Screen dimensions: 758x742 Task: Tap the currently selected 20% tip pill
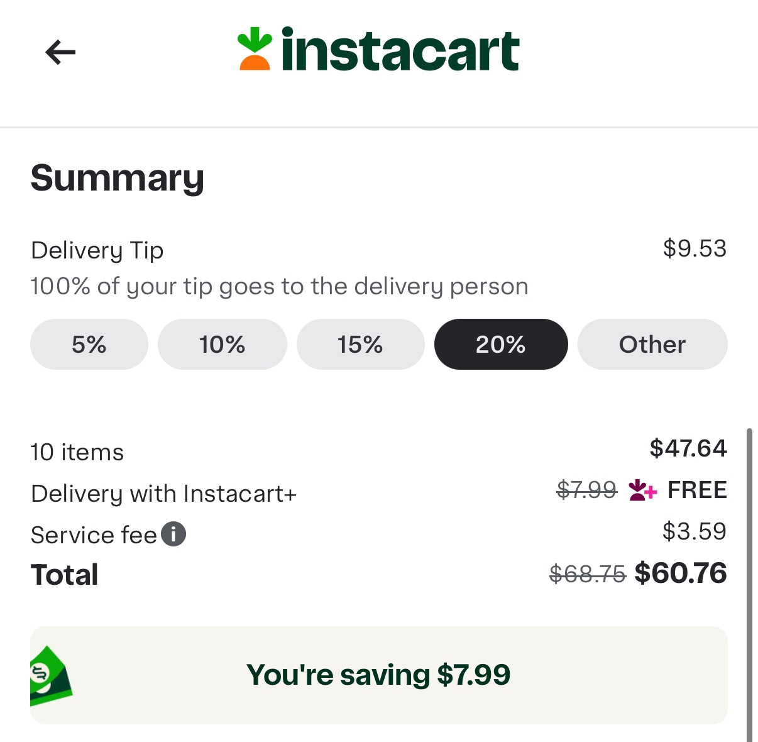click(501, 344)
